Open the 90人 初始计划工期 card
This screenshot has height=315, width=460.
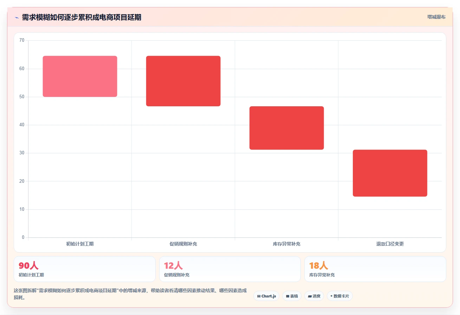point(85,269)
